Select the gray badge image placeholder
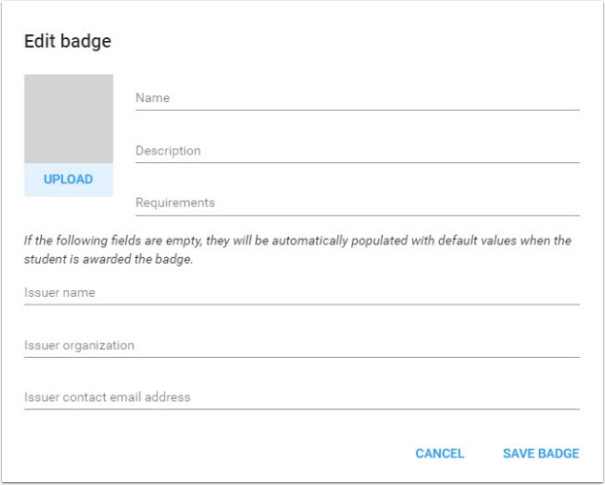Screen dimensions: 605x485 [x=68, y=118]
